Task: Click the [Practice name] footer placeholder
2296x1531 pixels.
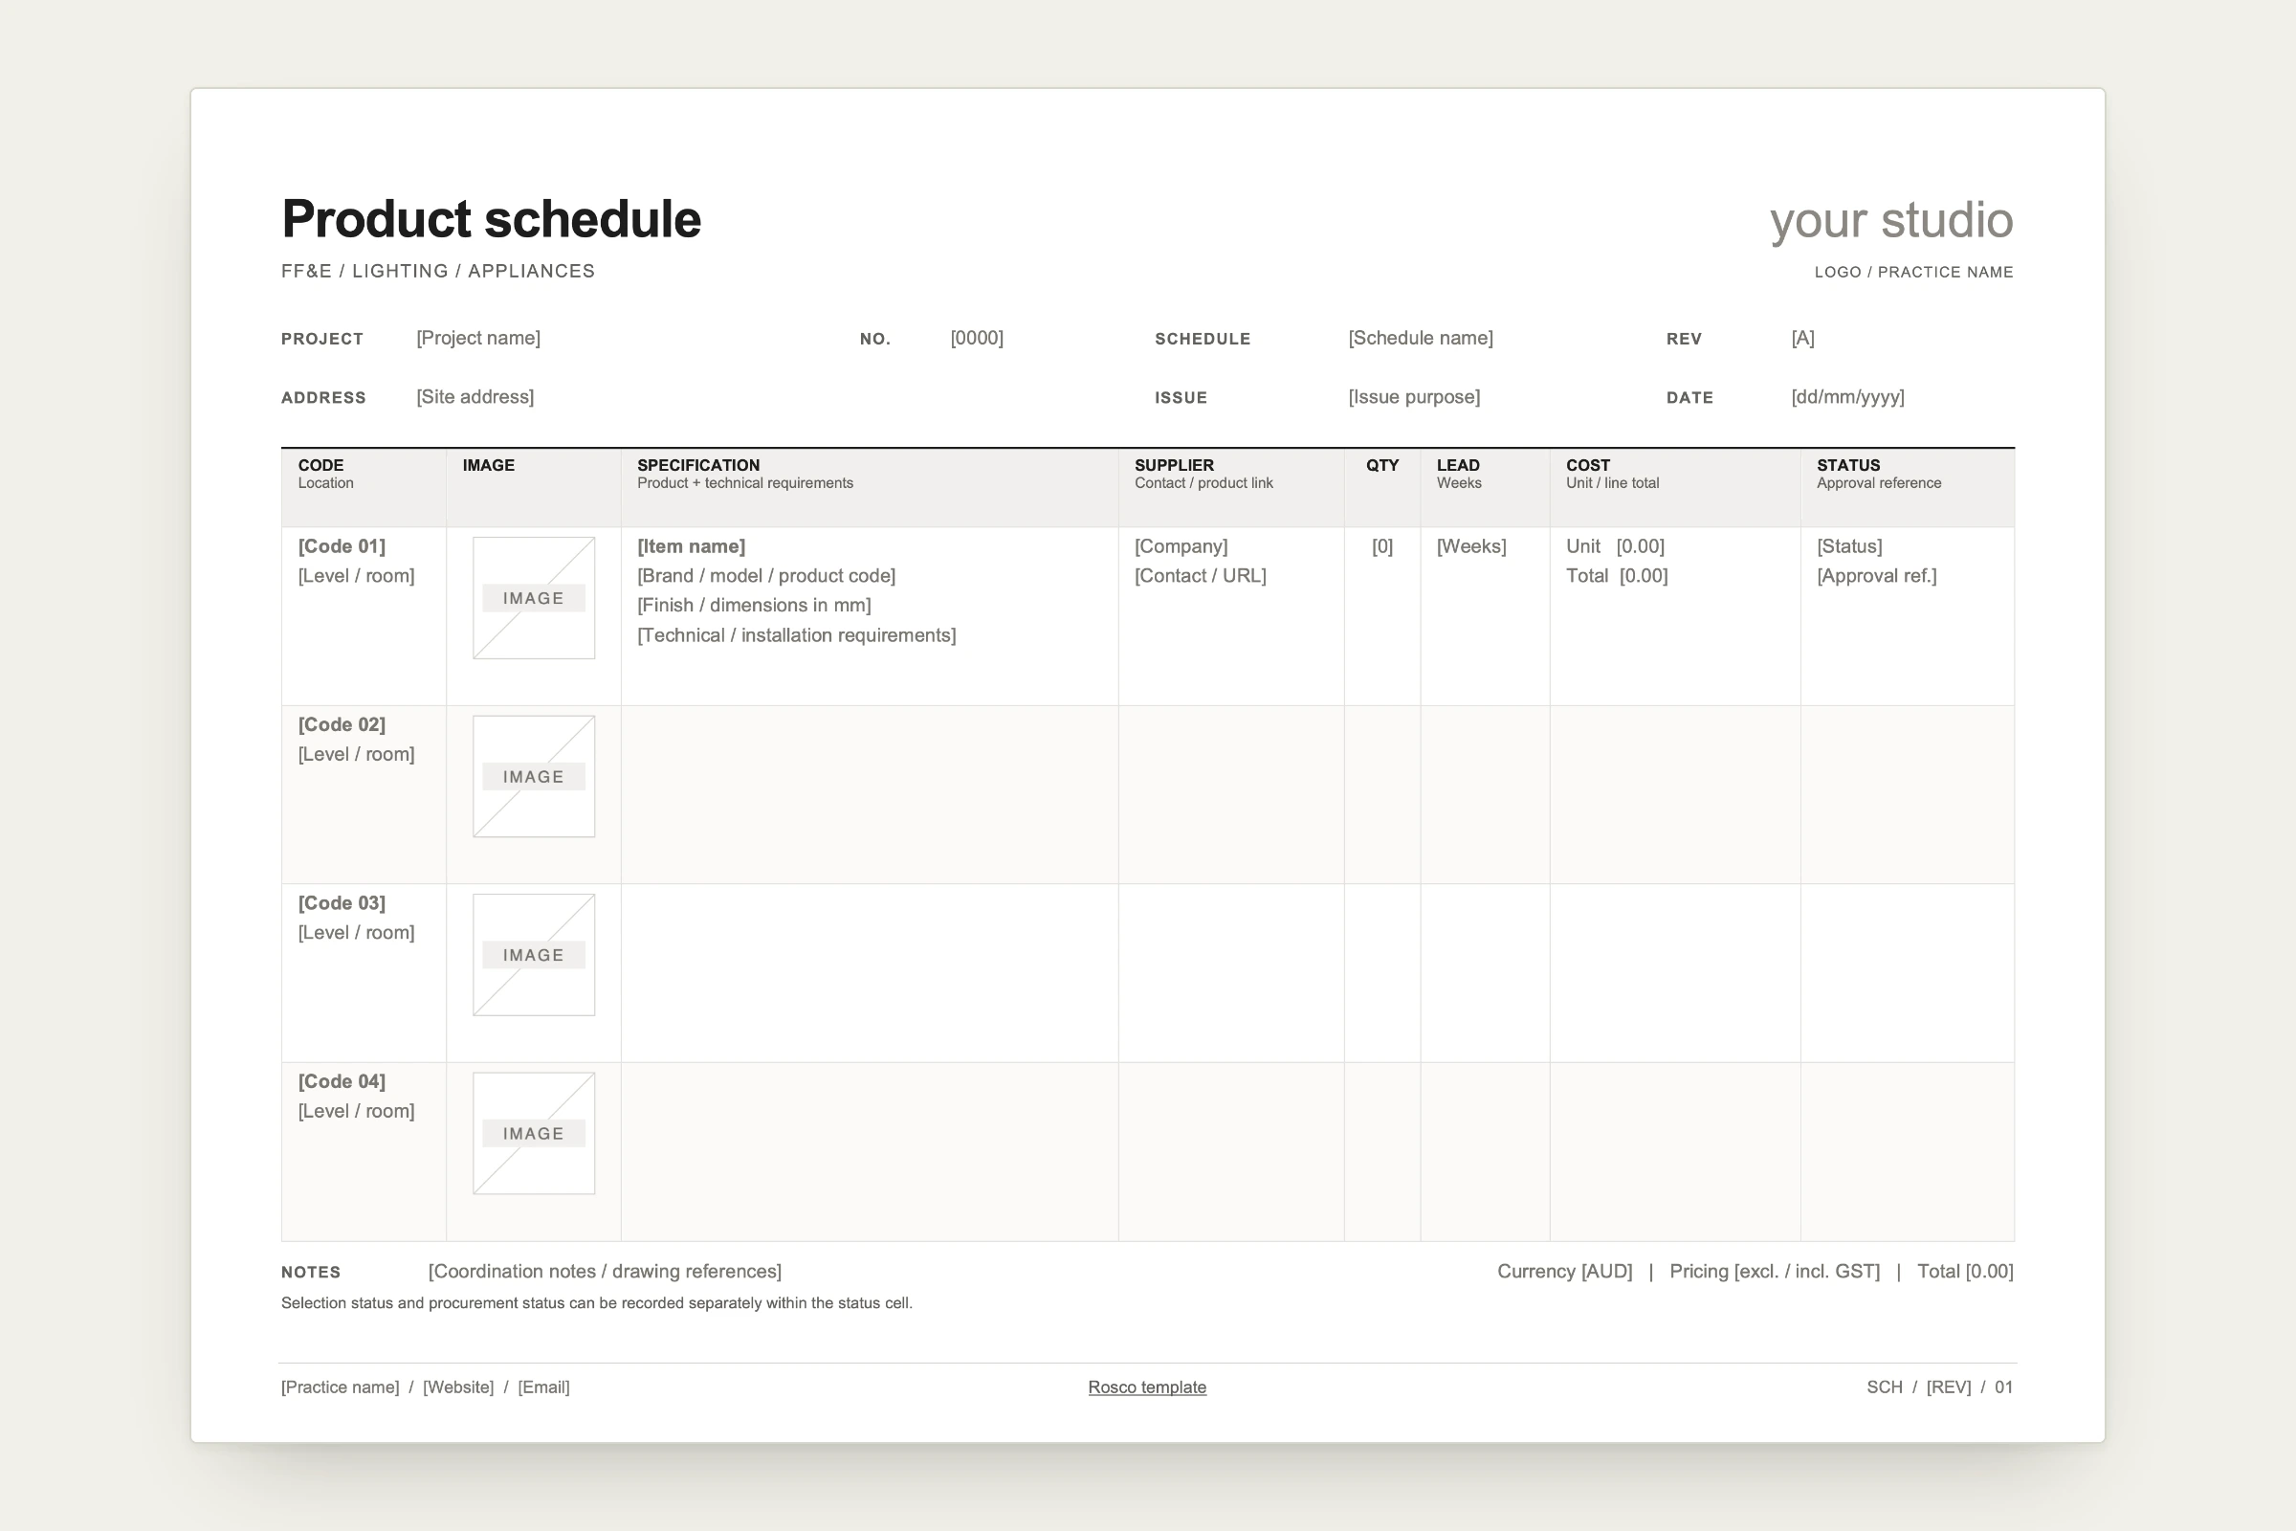Action: pos(340,1387)
